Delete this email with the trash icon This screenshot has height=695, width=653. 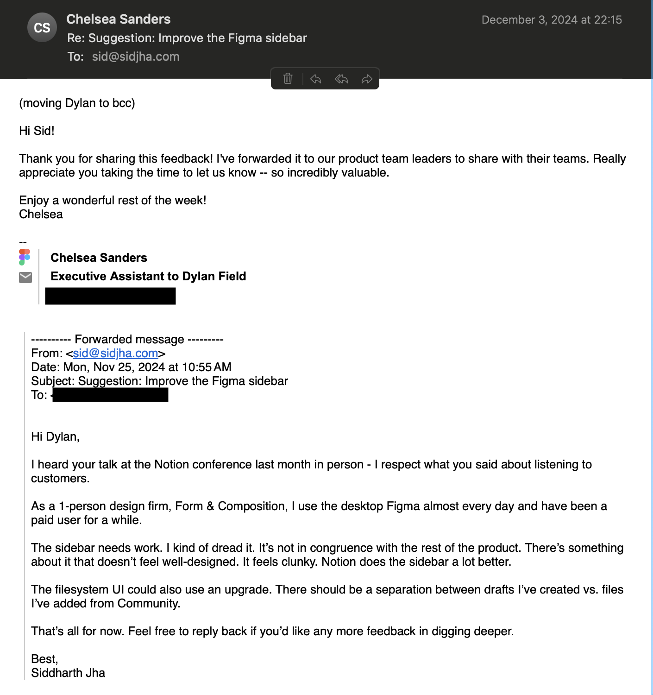coord(288,79)
